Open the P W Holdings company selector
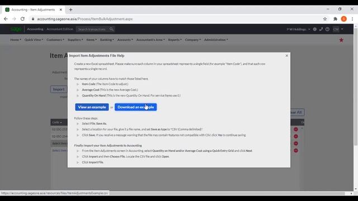The image size is (358, 201). tap(298, 29)
